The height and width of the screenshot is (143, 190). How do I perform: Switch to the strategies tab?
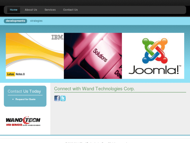click(36, 21)
